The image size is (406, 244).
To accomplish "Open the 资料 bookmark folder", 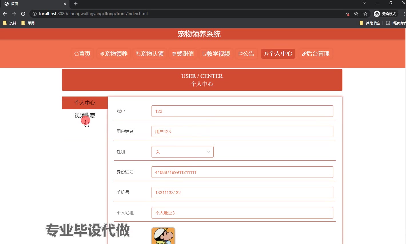I will coord(10,23).
